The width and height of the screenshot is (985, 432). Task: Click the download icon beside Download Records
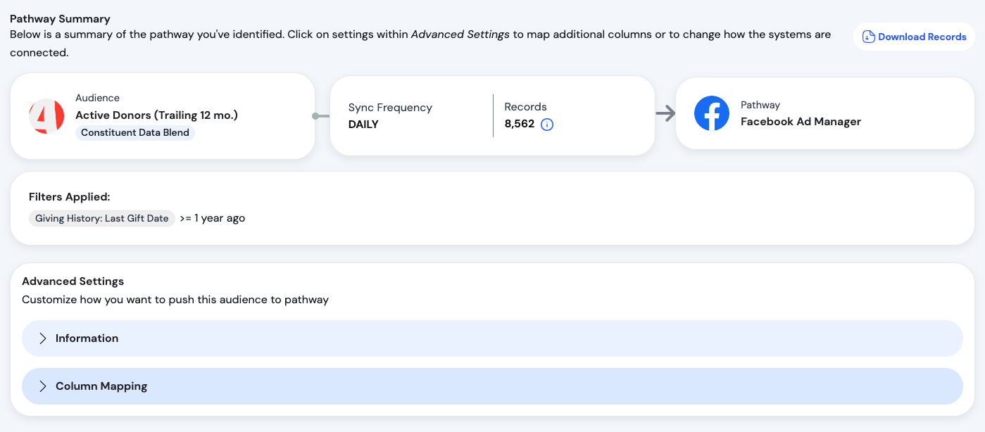869,37
